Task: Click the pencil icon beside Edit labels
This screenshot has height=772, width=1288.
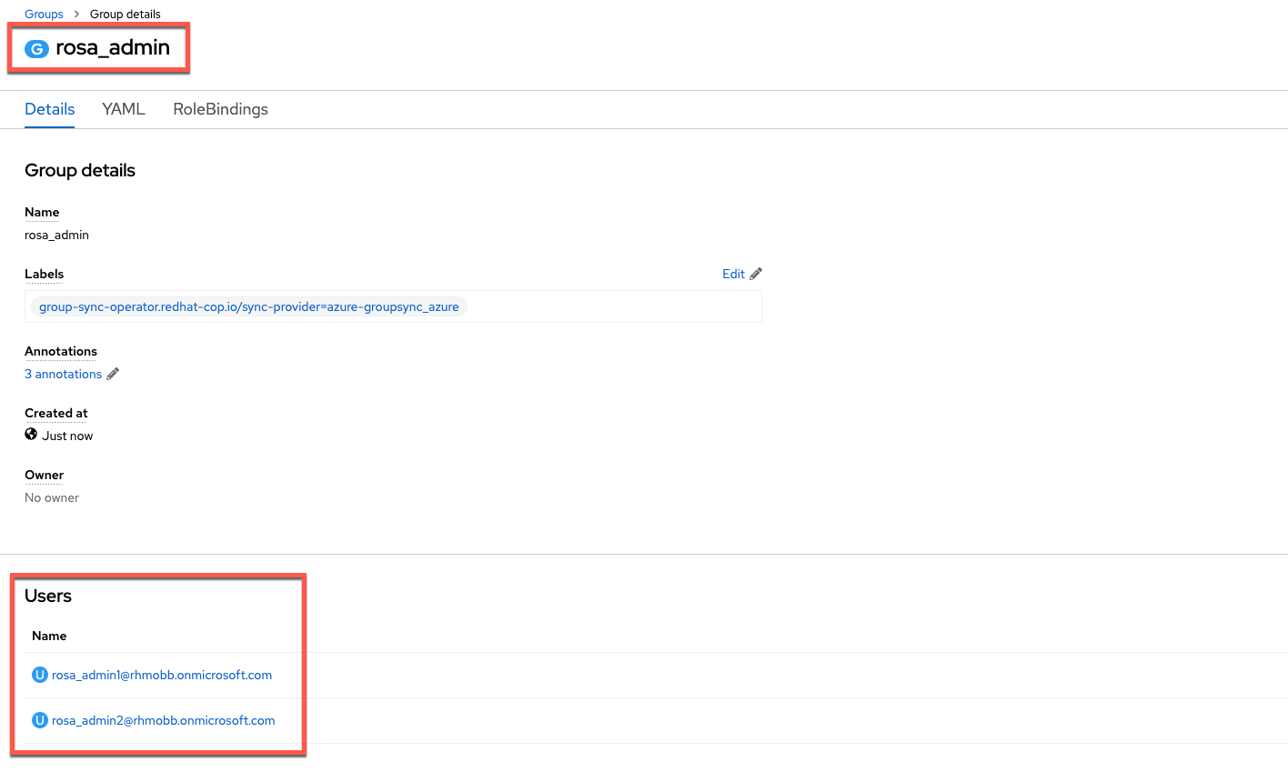Action: click(756, 274)
